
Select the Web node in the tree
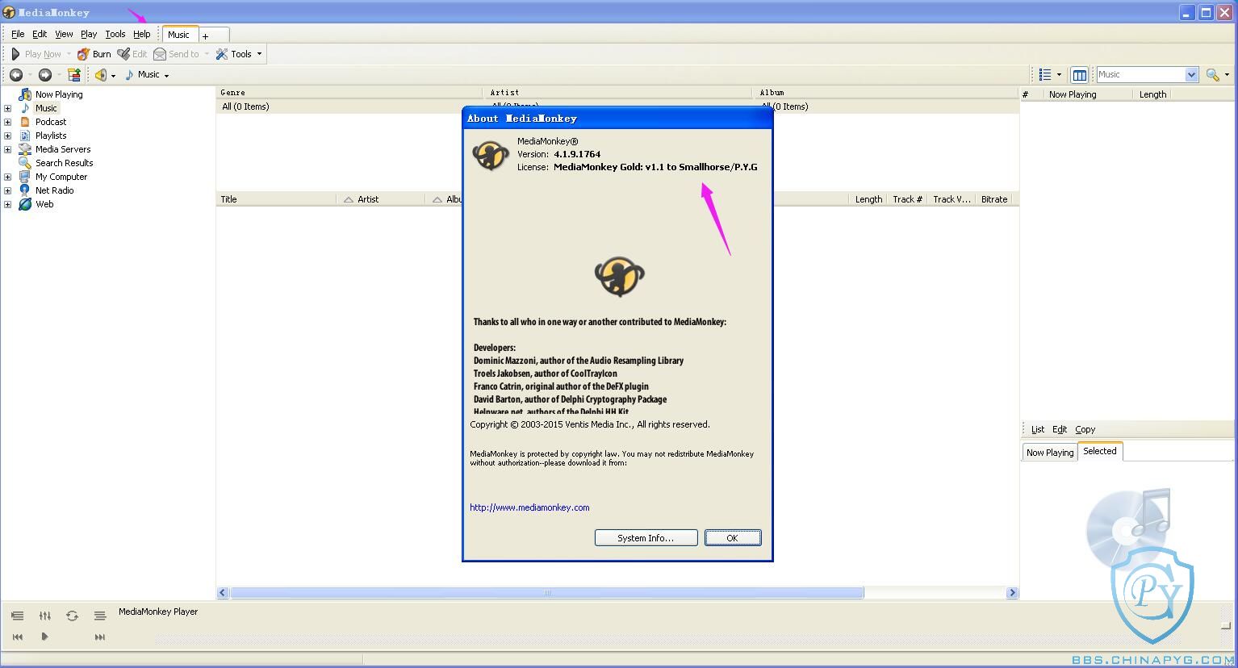click(44, 204)
